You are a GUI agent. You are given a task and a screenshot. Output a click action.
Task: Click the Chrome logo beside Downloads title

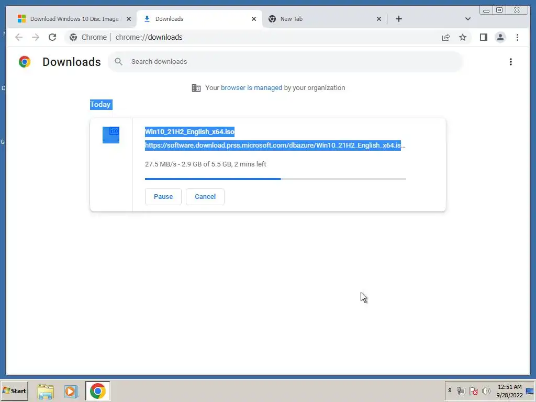pos(25,62)
